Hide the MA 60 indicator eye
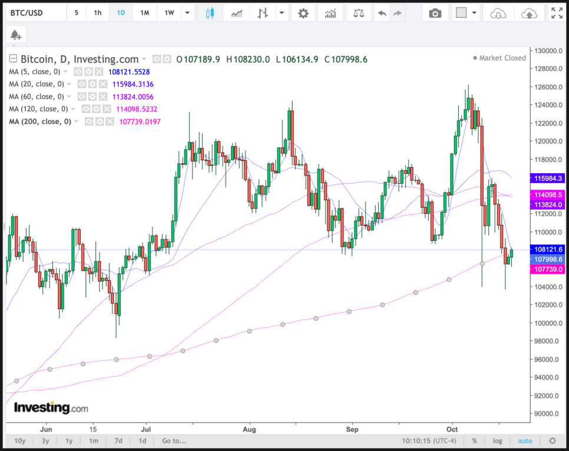Screen dimensions: 569x451 pos(82,97)
